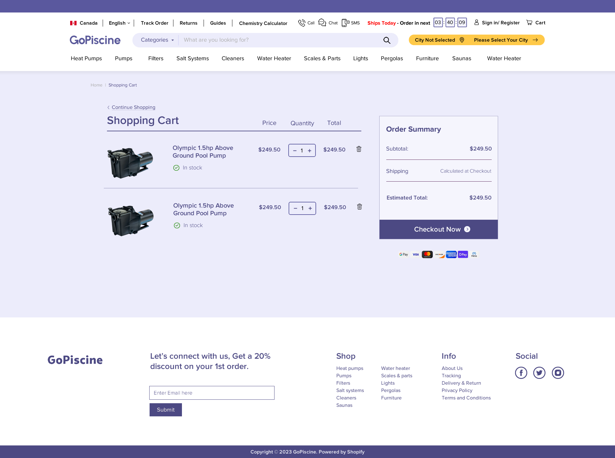This screenshot has height=458, width=615.
Task: Open footer Delivery & Return link
Action: (461, 383)
